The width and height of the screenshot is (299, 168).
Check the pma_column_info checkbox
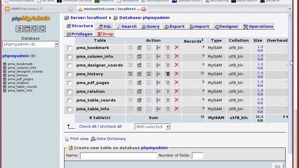69,57
